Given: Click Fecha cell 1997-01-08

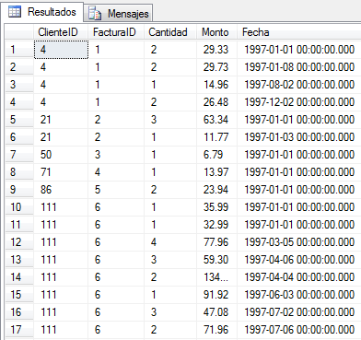Looking at the screenshot, I should 299,67.
